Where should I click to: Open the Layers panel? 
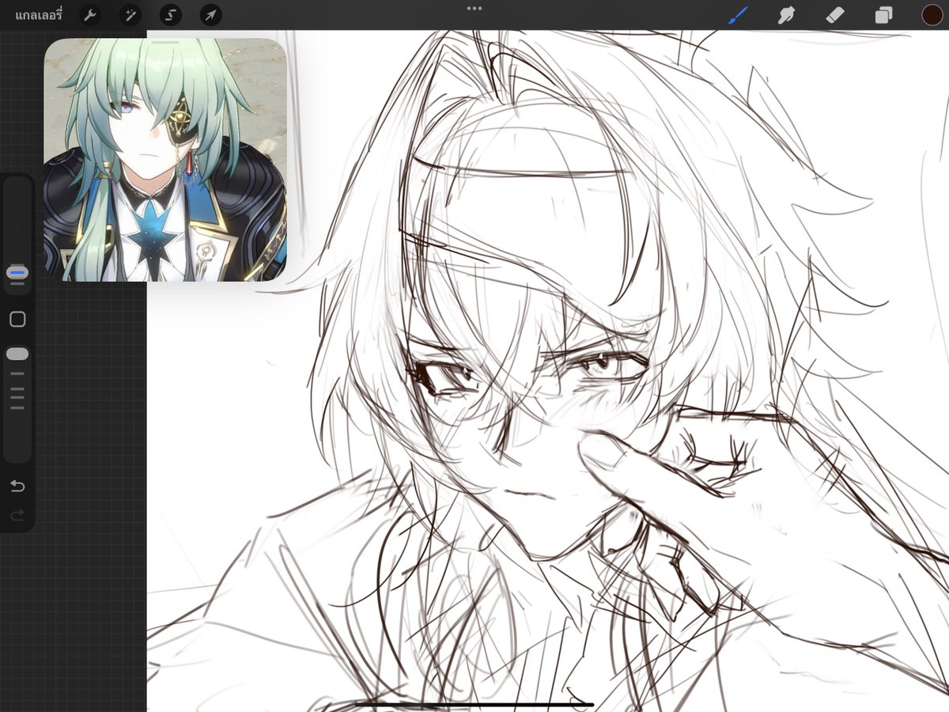883,15
